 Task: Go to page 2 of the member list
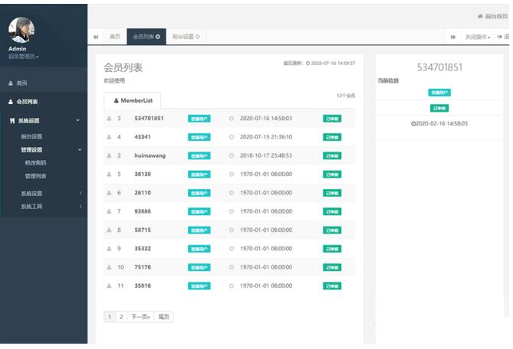click(120, 317)
